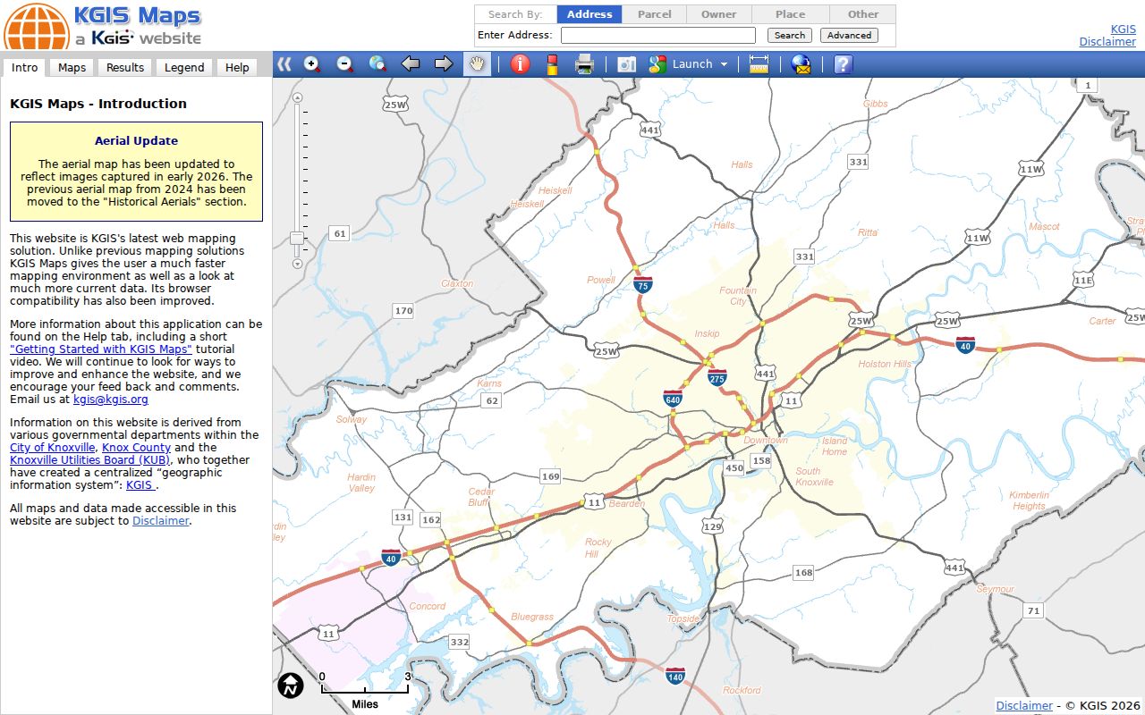Click the Concord map label
The height and width of the screenshot is (715, 1145).
pos(428,606)
